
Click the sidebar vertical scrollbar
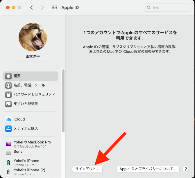pos(63,101)
